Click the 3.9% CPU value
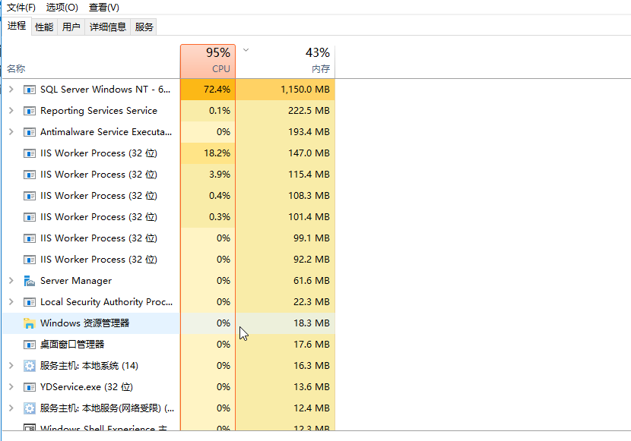631x441 pixels. point(220,175)
